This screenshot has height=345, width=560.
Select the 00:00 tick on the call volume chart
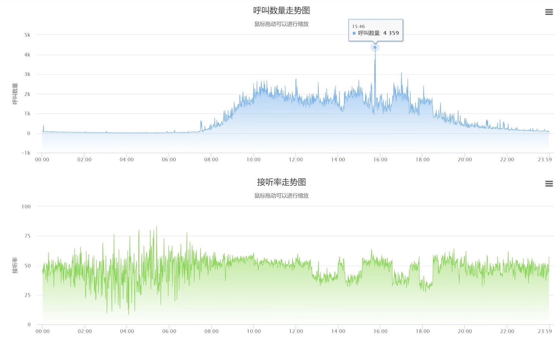point(42,160)
